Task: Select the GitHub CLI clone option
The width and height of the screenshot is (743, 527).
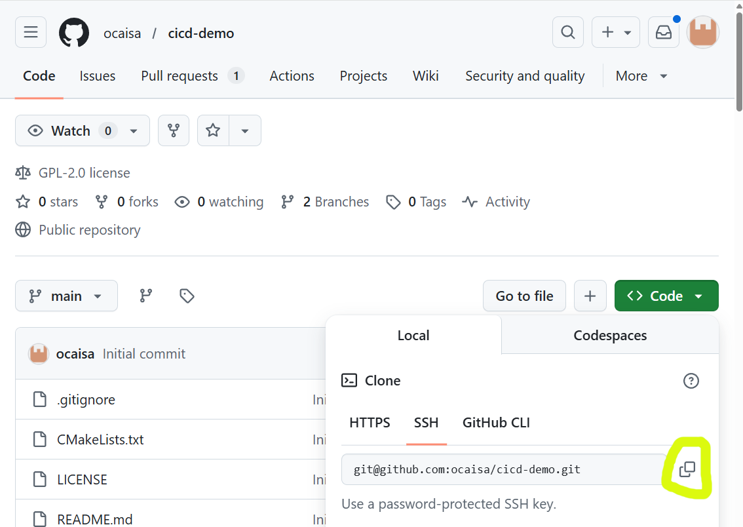Action: click(x=496, y=422)
